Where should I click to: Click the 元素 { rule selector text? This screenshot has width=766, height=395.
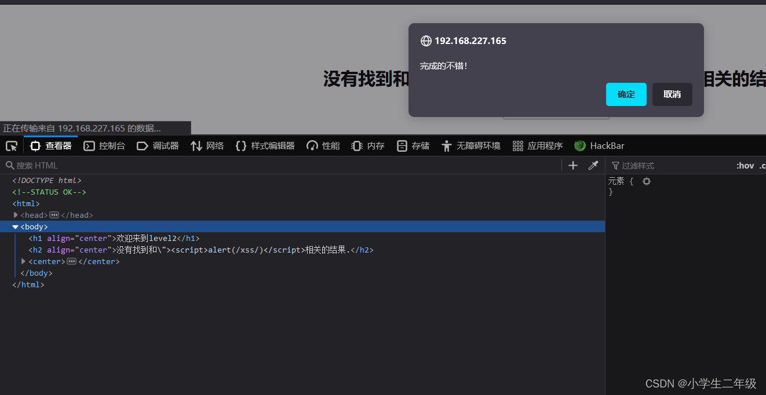[621, 181]
